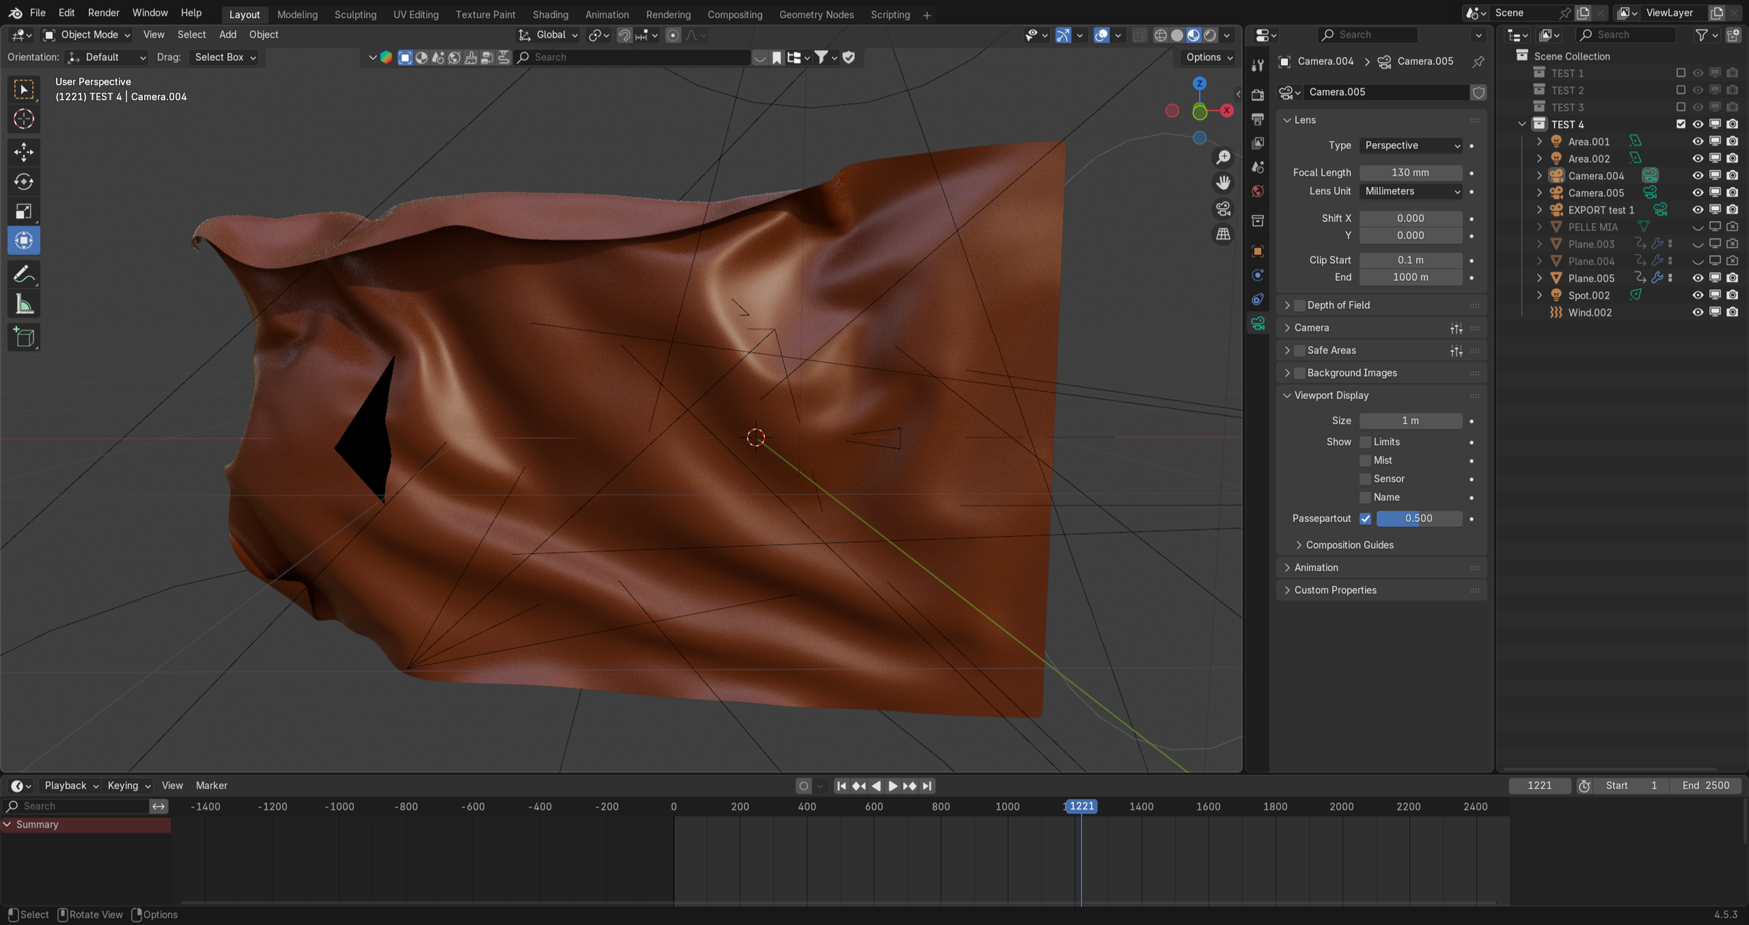Expand the Depth of Field panel

(1287, 305)
